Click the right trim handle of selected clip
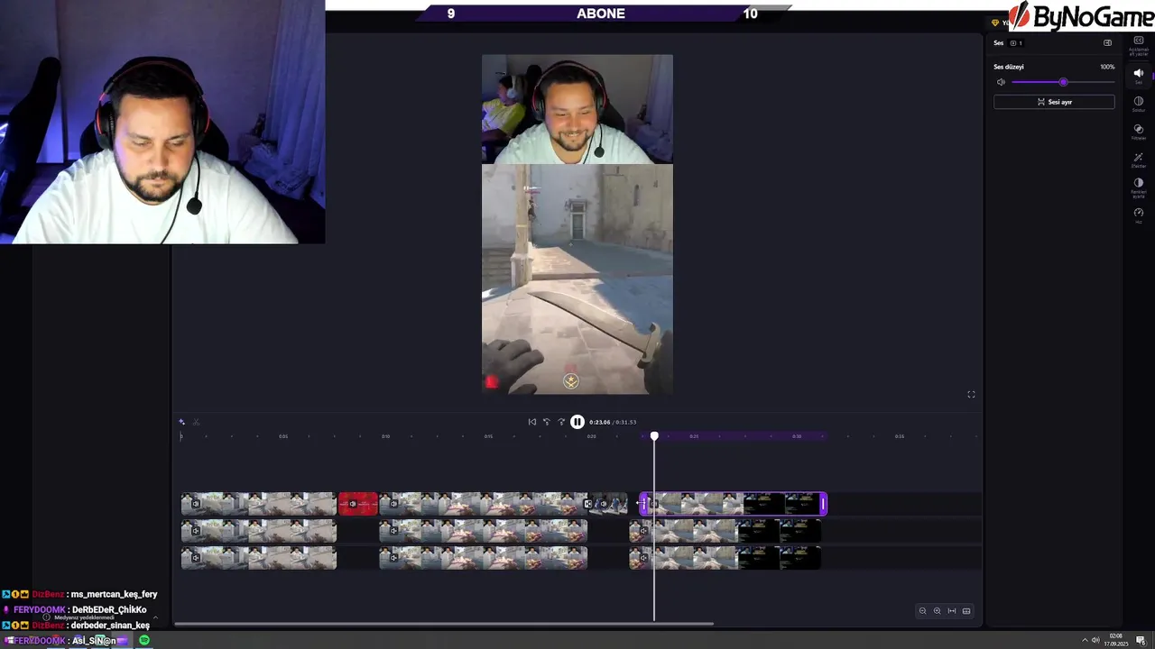Viewport: 1155px width, 649px height. [x=824, y=504]
